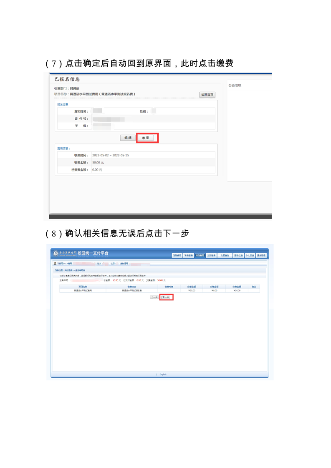Image resolution: width=331 pixels, height=468 pixels.
Task: Open the 当前费用 tab
Action: point(177,255)
